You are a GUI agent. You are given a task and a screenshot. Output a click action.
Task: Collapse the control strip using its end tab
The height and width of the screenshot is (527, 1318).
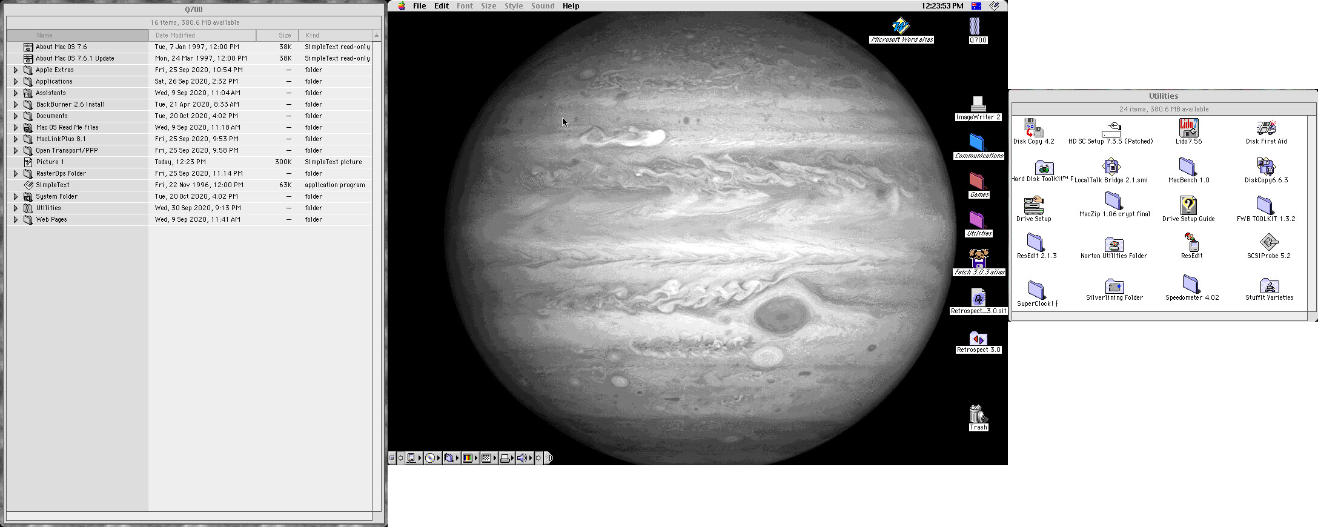(x=548, y=458)
